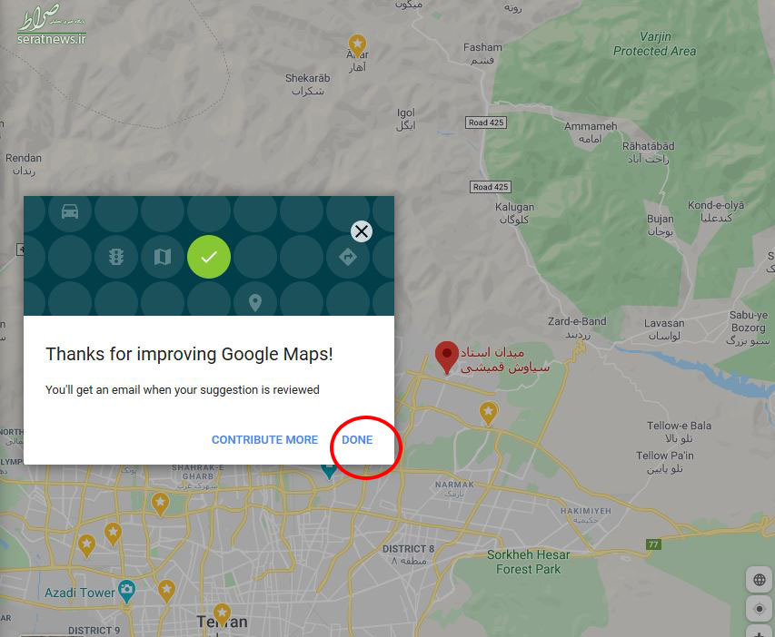Click the Fasham town label
This screenshot has height=637, width=775.
point(482,54)
